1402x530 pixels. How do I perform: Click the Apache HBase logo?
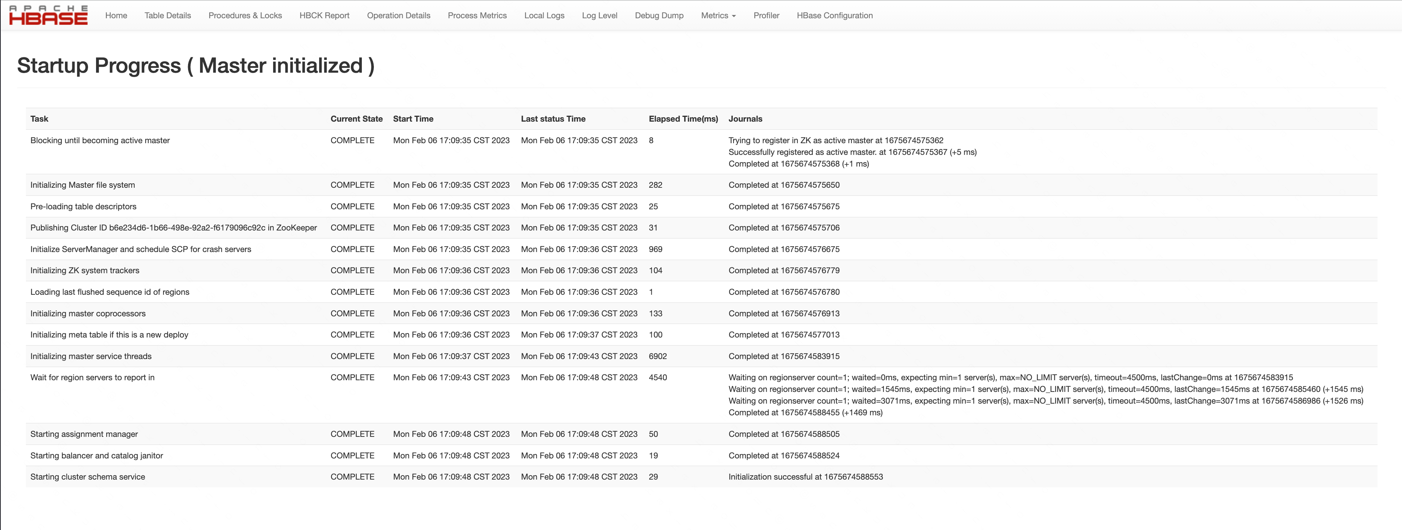point(48,15)
